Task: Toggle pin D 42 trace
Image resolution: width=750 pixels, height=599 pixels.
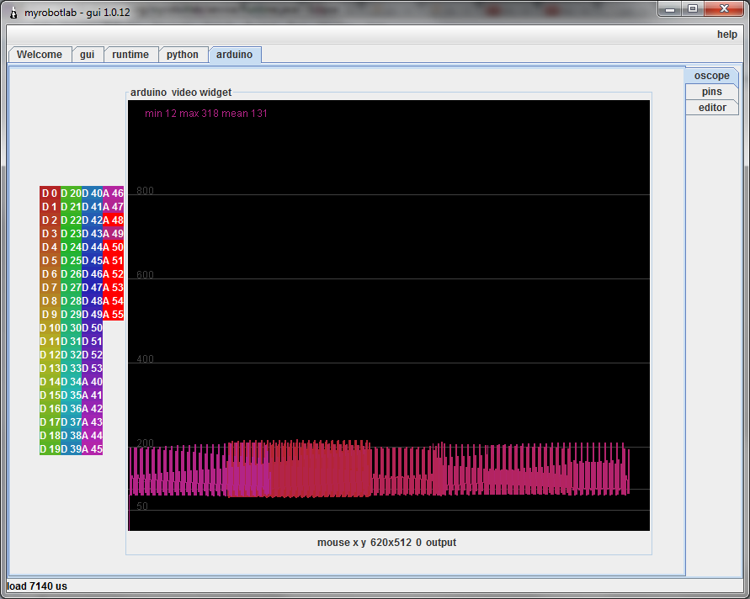Action: pos(92,220)
